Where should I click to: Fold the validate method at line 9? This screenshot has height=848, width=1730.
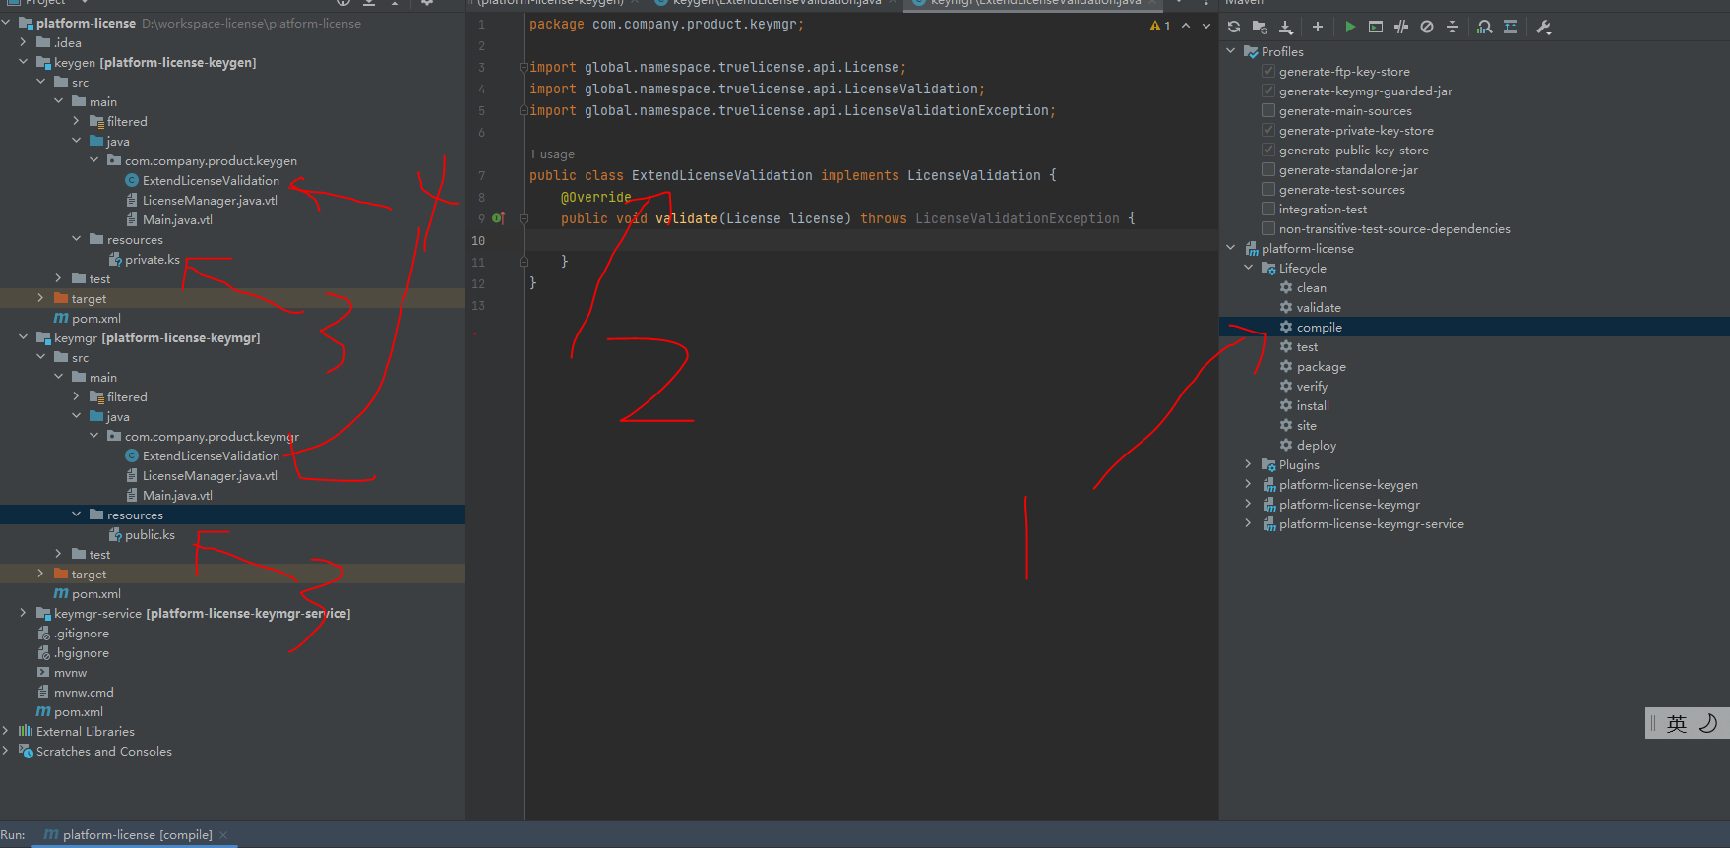coord(524,218)
